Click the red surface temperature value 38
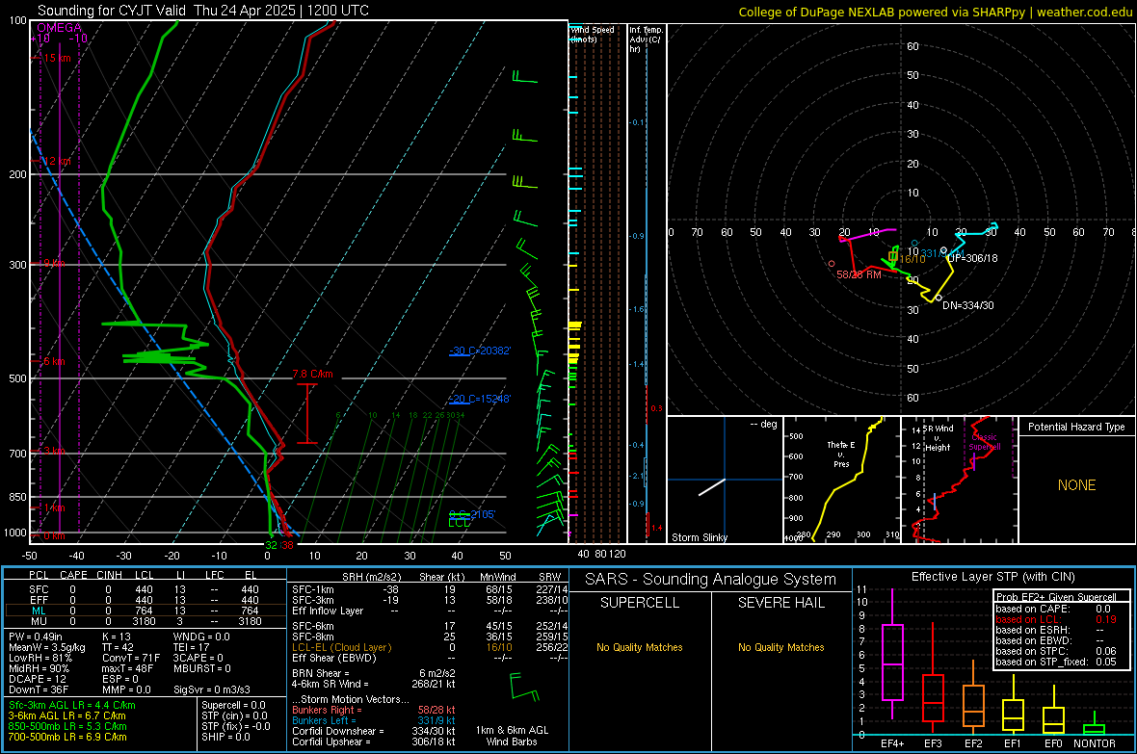Viewport: 1137px width, 754px height. [x=287, y=545]
